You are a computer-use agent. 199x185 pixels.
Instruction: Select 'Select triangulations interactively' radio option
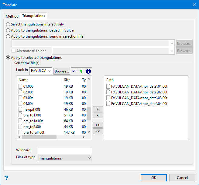[8, 24]
